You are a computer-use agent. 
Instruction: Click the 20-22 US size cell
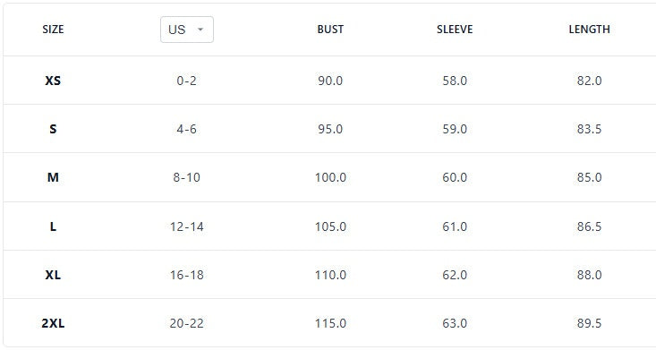point(186,323)
